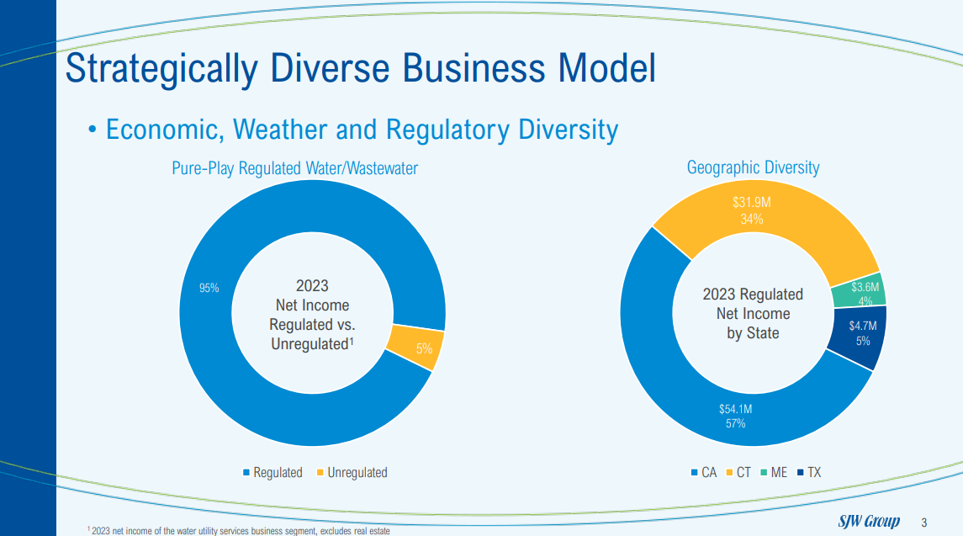Click the SJW Group logo
The image size is (963, 536).
point(869,521)
